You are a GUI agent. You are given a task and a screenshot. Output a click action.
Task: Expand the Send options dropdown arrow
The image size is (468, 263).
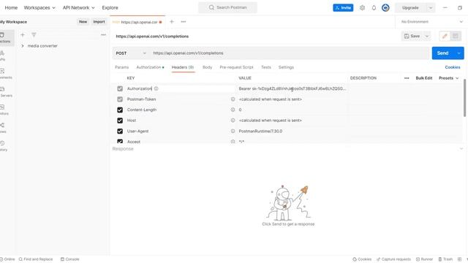[x=458, y=53]
